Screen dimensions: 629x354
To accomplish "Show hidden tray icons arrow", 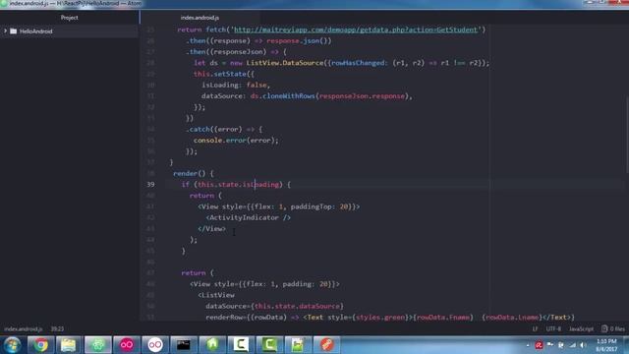I will [528, 345].
